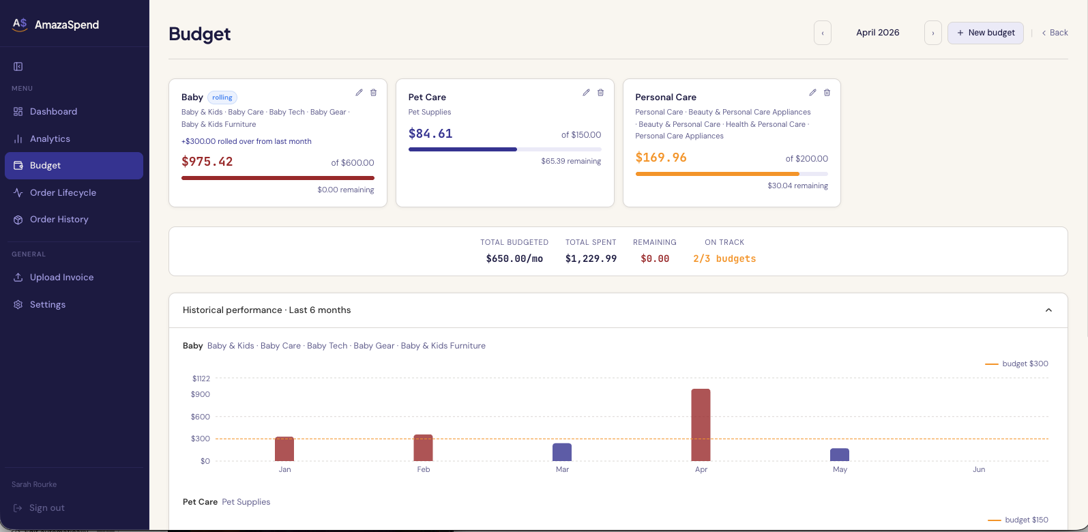Click the Settings gear icon
The width and height of the screenshot is (1088, 532).
point(18,304)
